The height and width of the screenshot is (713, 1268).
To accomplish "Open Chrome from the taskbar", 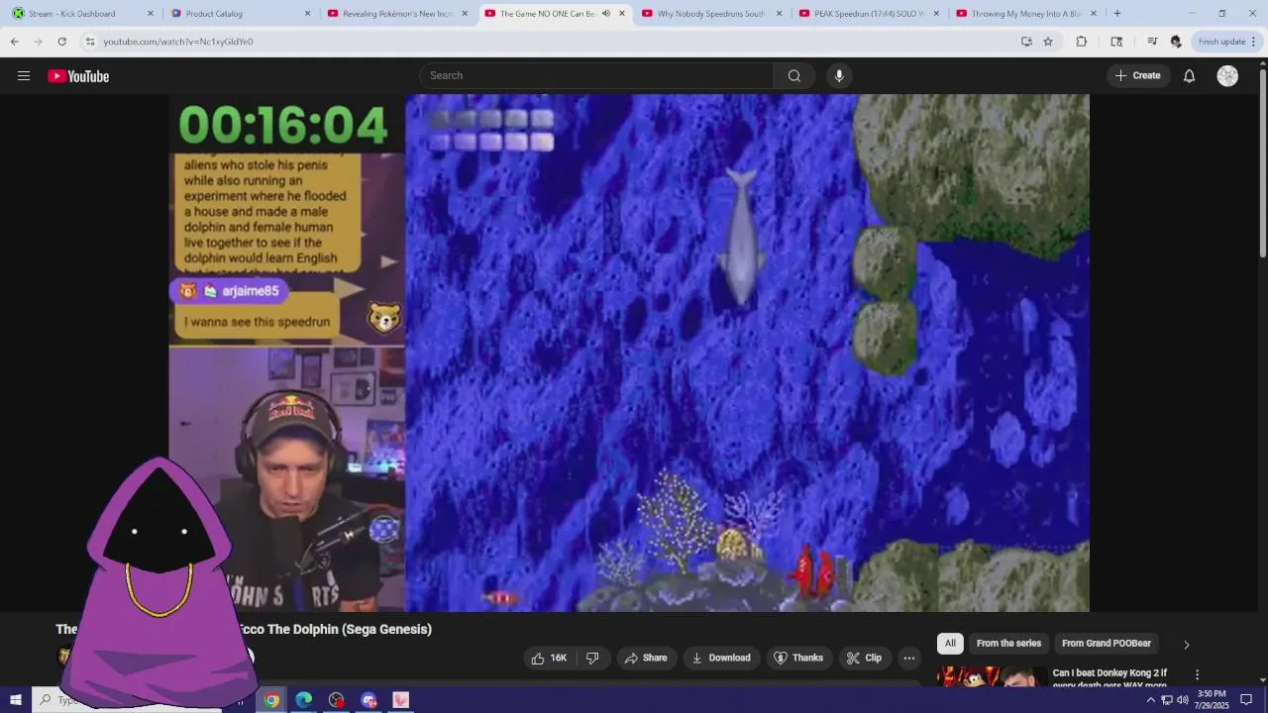I will tap(271, 700).
